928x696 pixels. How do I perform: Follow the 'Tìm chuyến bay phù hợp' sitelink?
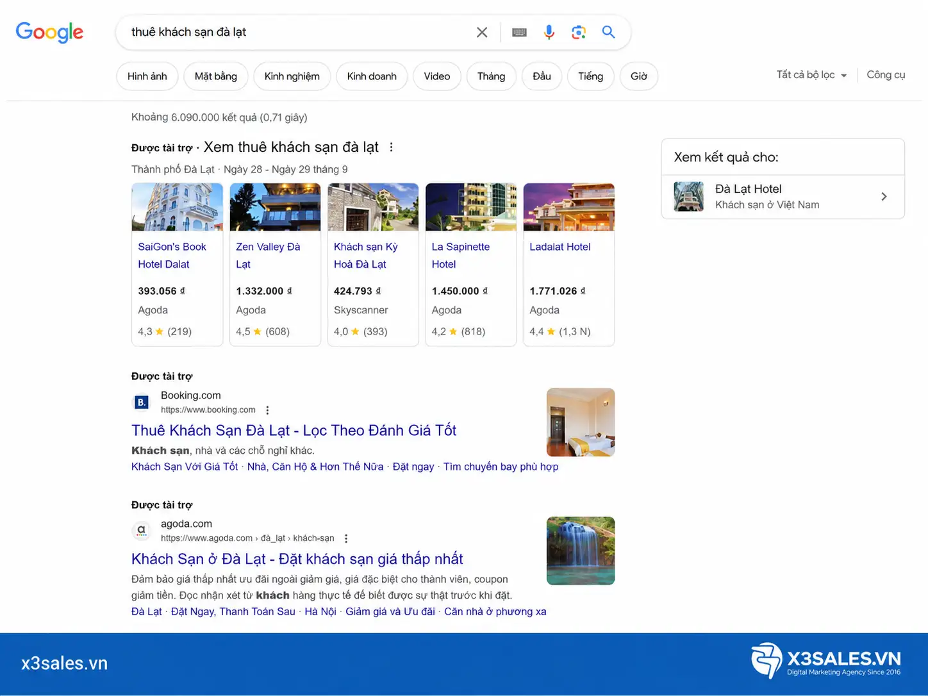[501, 467]
